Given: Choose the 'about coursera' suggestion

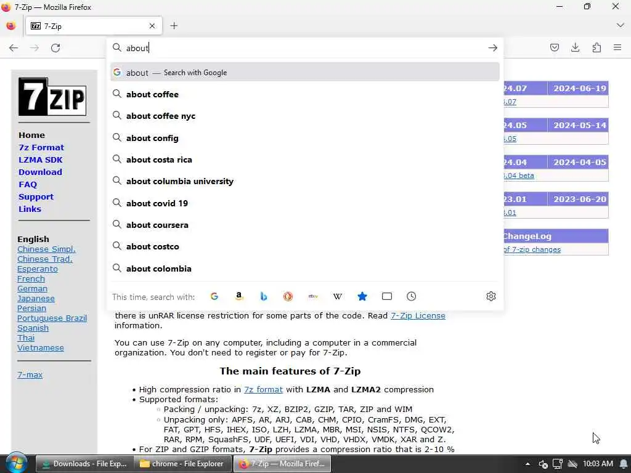Looking at the screenshot, I should pyautogui.click(x=305, y=225).
